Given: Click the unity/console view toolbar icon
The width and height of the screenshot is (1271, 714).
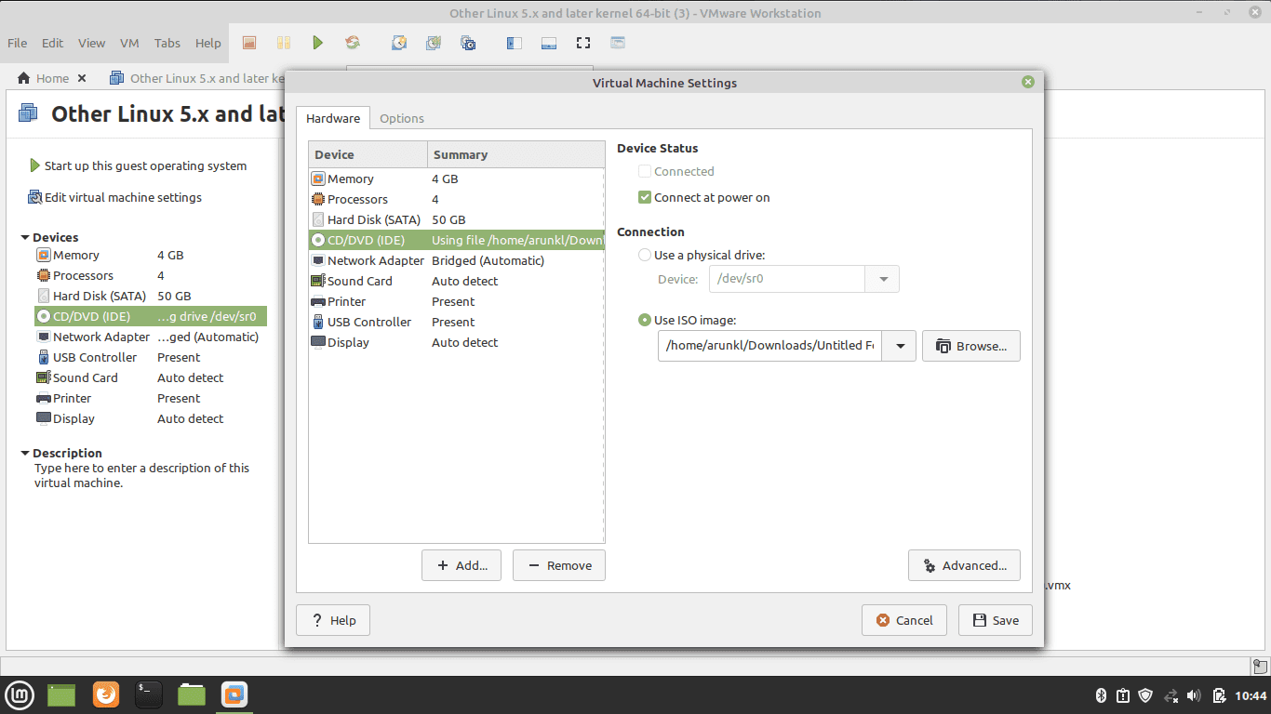Looking at the screenshot, I should (618, 43).
